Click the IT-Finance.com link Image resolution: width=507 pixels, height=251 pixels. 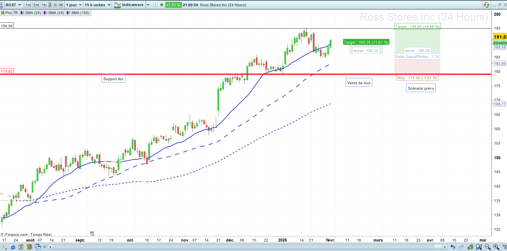tap(14, 234)
